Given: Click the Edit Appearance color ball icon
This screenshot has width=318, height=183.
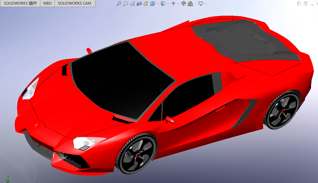Looking at the screenshot, I should click(x=184, y=4).
